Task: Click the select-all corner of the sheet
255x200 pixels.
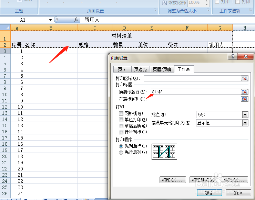Action: pos(6,27)
